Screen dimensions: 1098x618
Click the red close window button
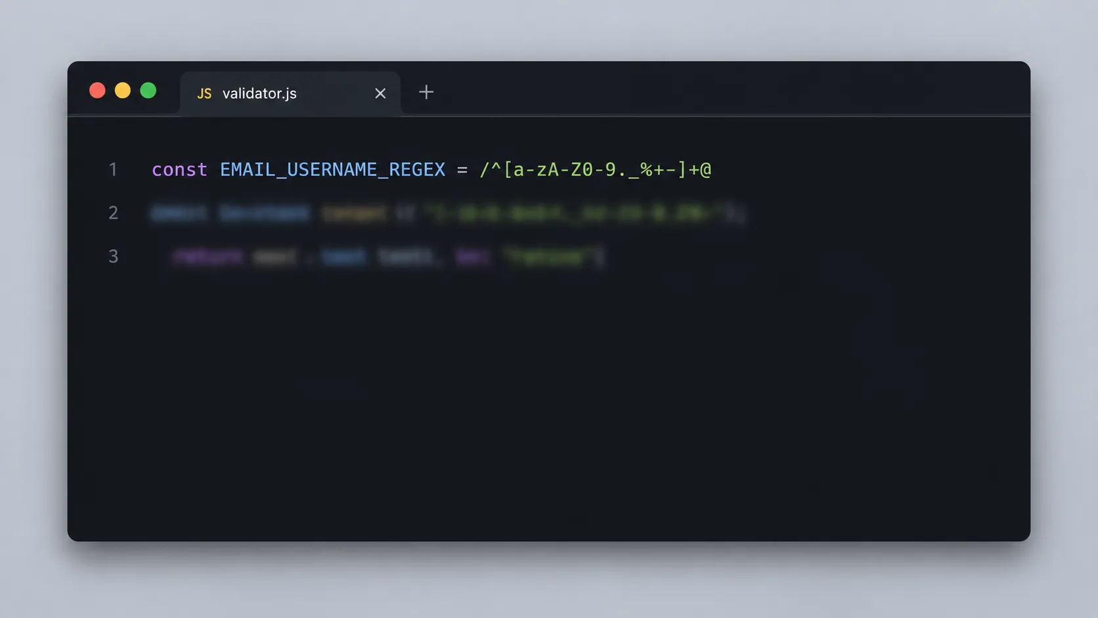point(97,91)
